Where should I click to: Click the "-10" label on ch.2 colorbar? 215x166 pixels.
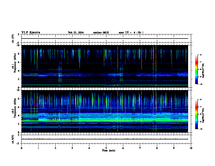201,129
